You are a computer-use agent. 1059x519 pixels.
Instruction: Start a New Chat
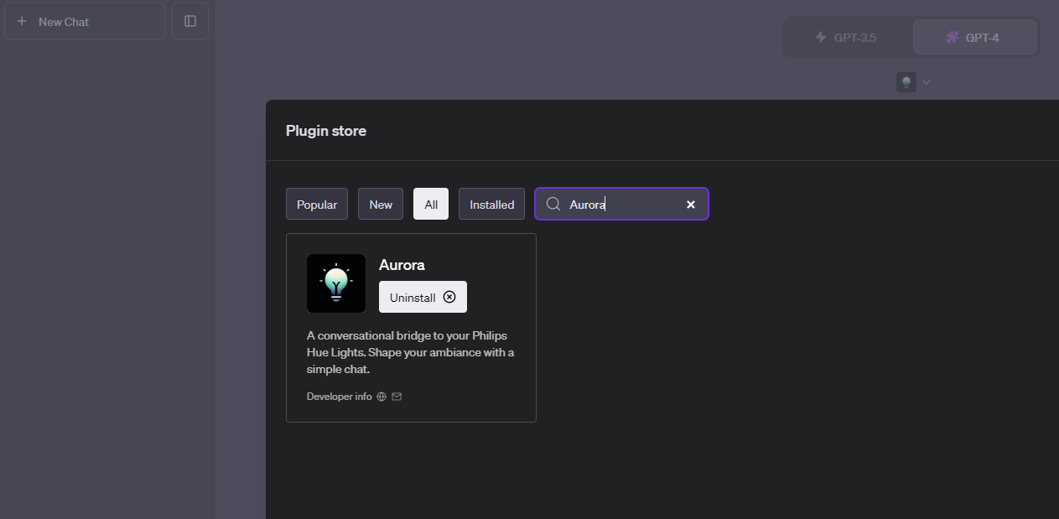coord(84,21)
